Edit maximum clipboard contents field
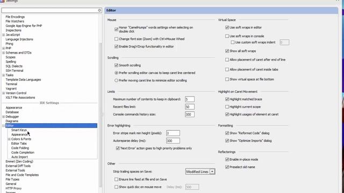The width and height of the screenshot is (344, 193). 190,99
